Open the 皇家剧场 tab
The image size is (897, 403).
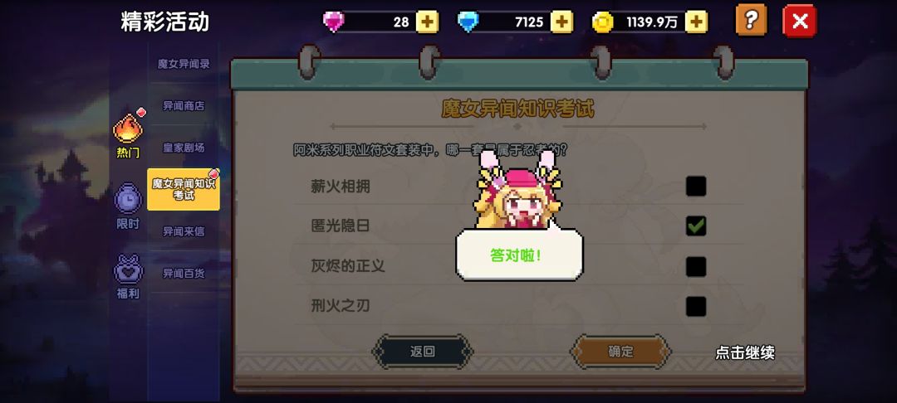(x=184, y=148)
